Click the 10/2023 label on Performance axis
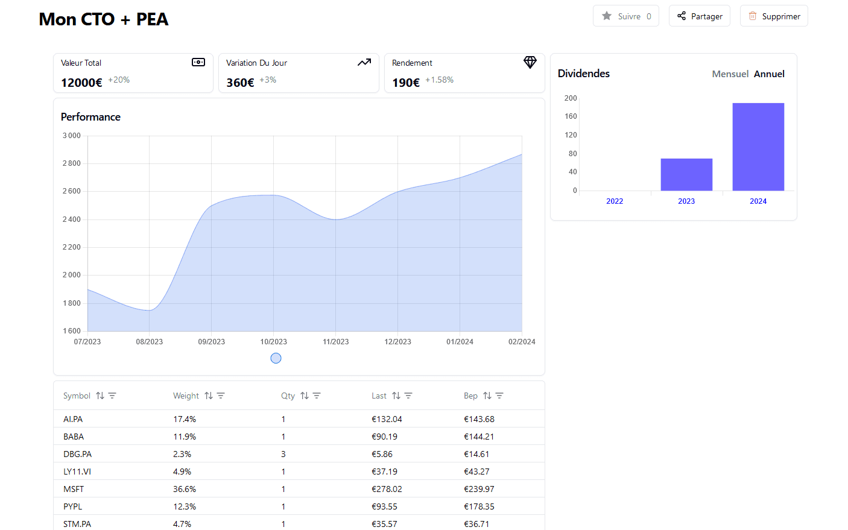This screenshot has width=848, height=530. (274, 342)
